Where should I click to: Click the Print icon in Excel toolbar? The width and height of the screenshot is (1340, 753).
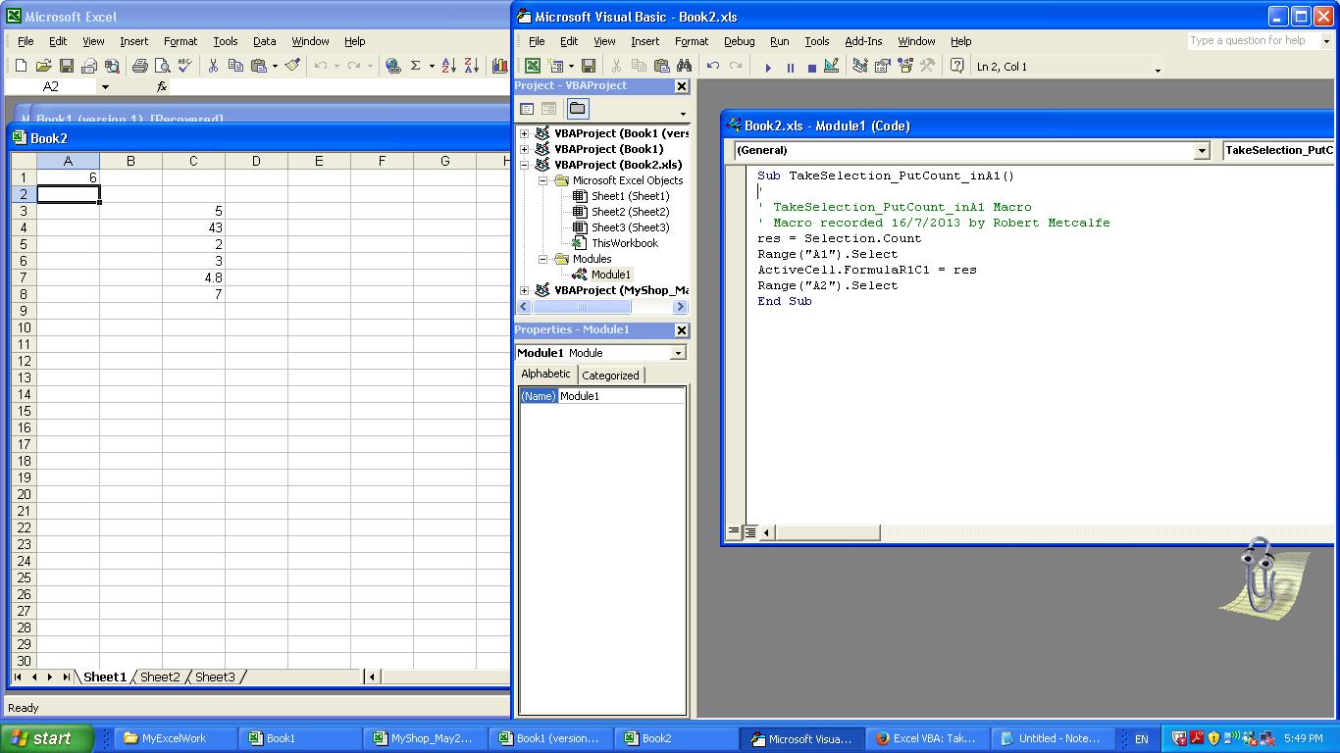[x=139, y=66]
